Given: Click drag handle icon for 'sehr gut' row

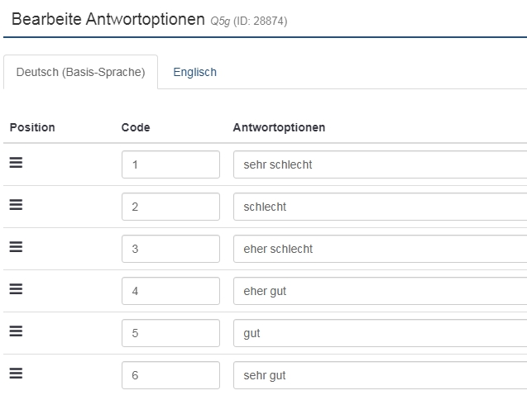Looking at the screenshot, I should click(x=16, y=374).
